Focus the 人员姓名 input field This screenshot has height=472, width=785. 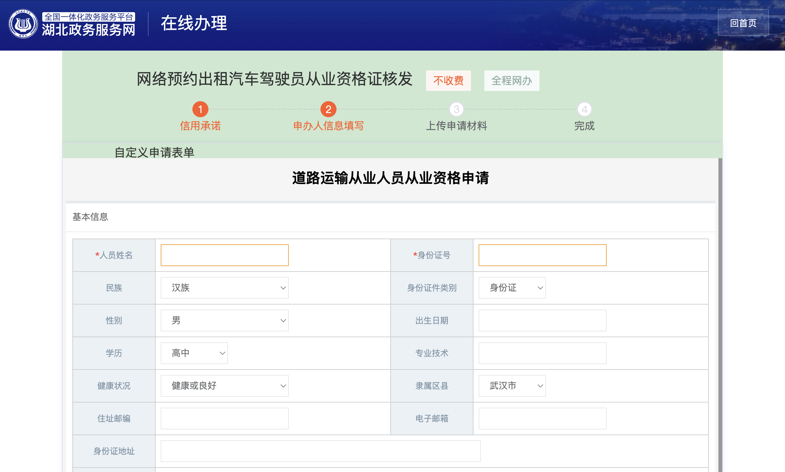224,255
